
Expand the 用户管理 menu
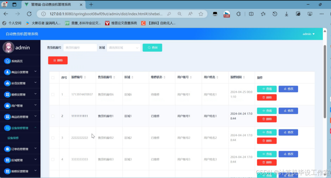(x=35, y=105)
